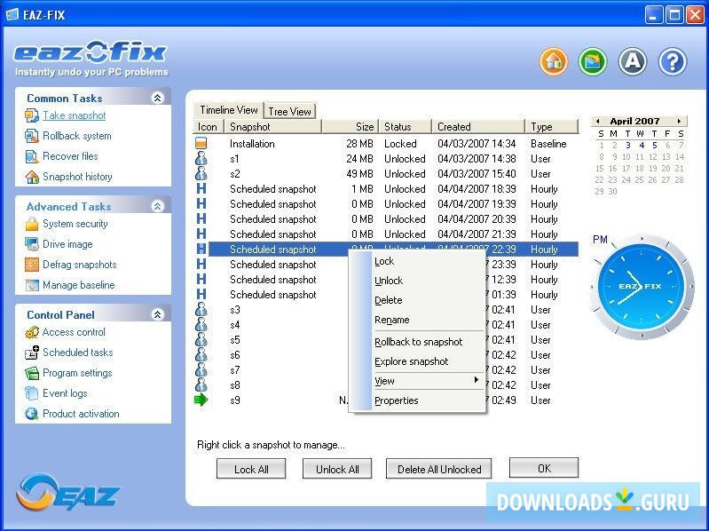Choose Delete from the context menu
Screen dimensions: 709x531
tap(389, 300)
